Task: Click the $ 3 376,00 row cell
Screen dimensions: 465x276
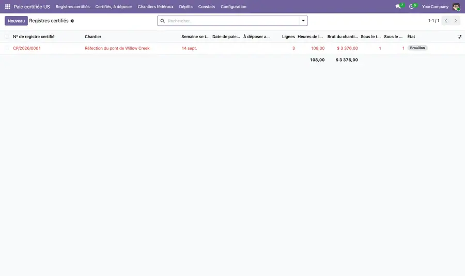Action: pyautogui.click(x=347, y=48)
